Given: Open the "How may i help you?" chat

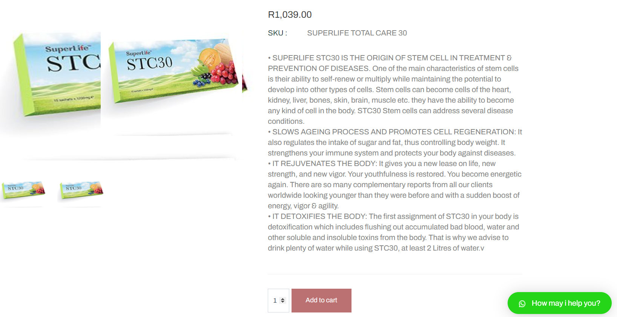Looking at the screenshot, I should click(x=565, y=303).
